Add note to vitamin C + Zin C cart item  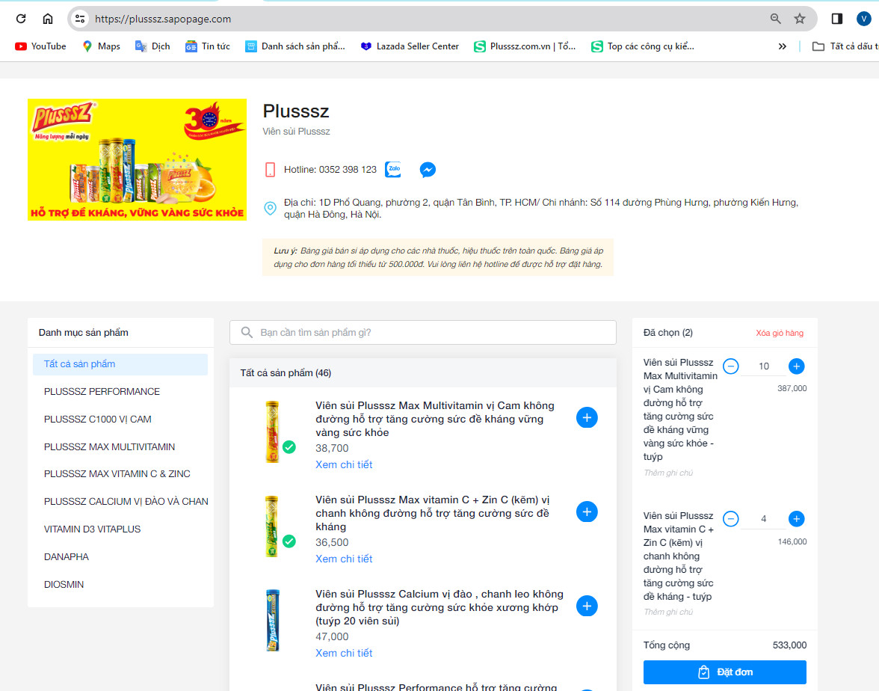pyautogui.click(x=668, y=612)
